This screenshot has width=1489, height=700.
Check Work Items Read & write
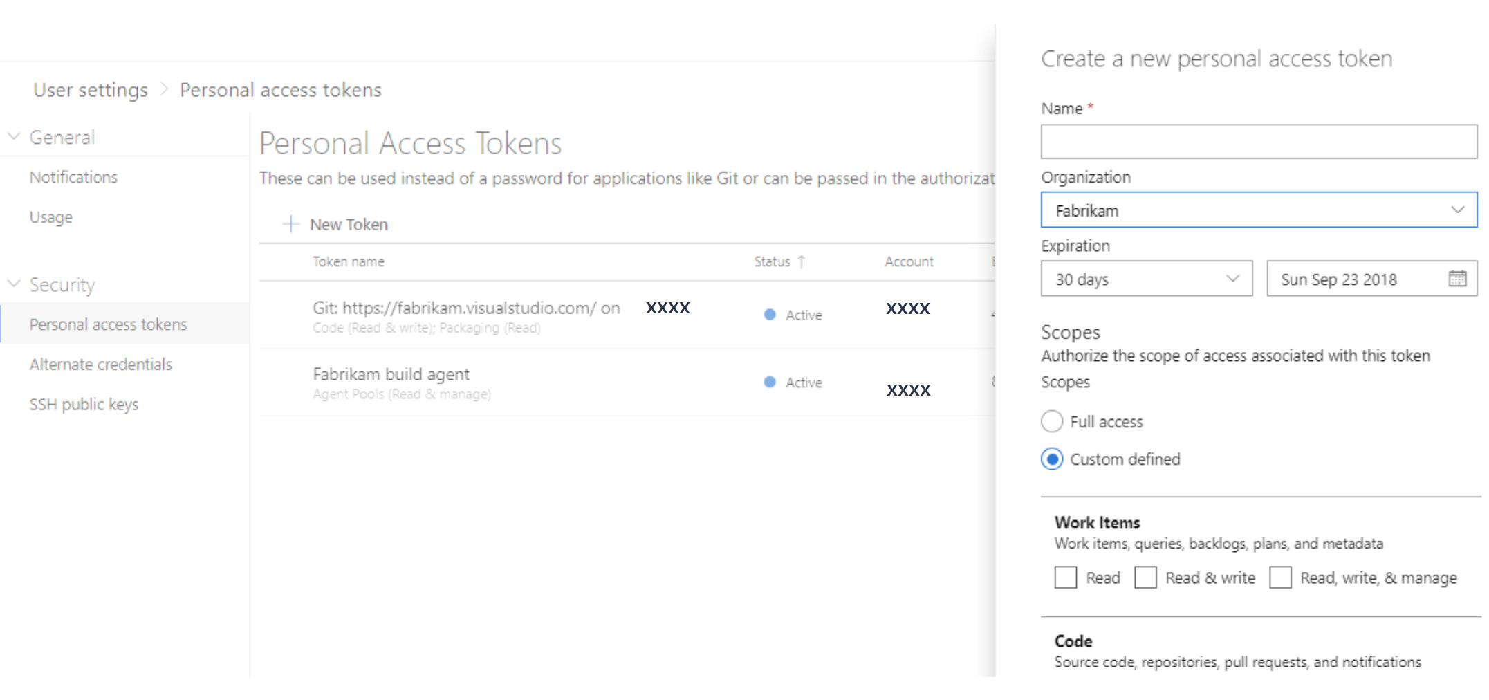click(x=1145, y=578)
